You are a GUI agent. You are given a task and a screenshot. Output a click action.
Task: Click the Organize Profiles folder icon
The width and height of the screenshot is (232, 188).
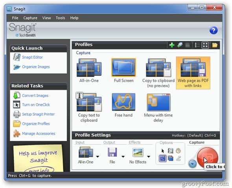[17, 123]
